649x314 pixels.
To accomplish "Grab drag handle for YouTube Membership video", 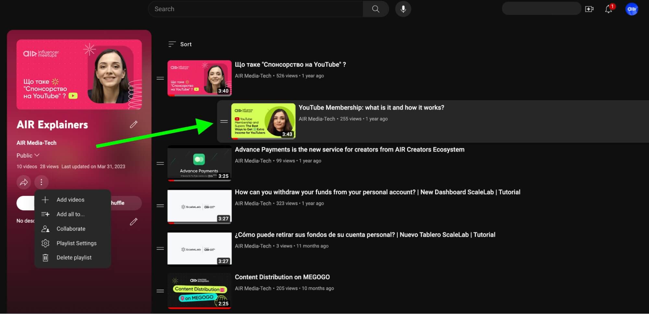I will click(x=224, y=121).
